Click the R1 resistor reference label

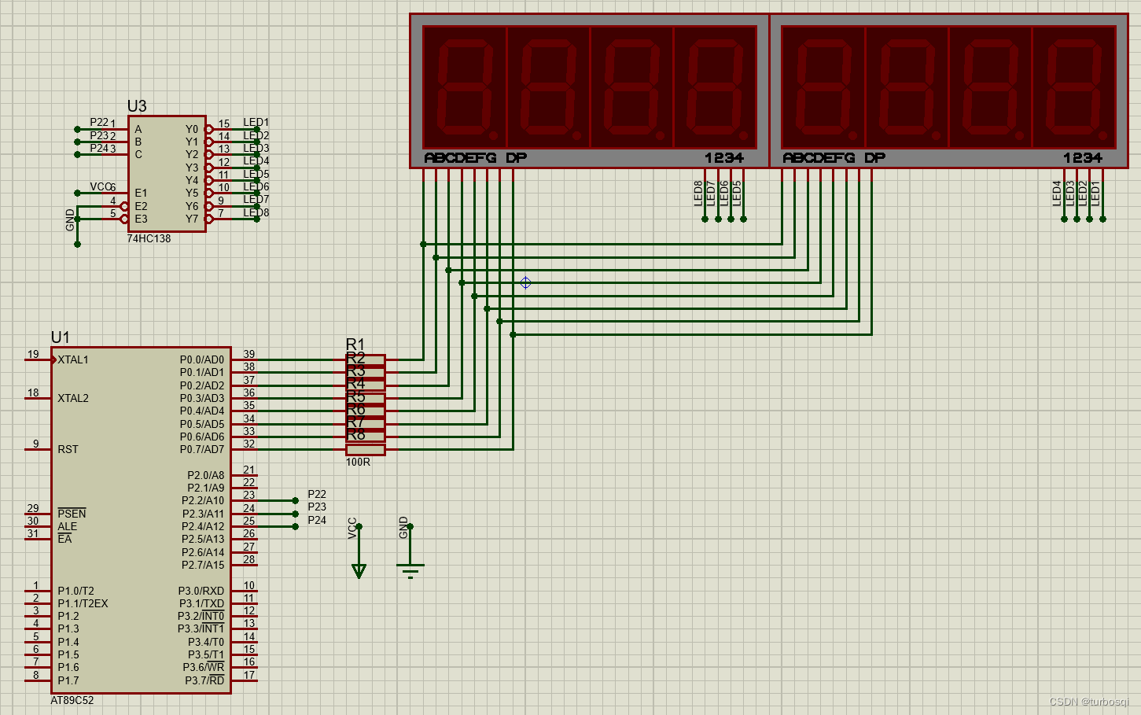355,345
